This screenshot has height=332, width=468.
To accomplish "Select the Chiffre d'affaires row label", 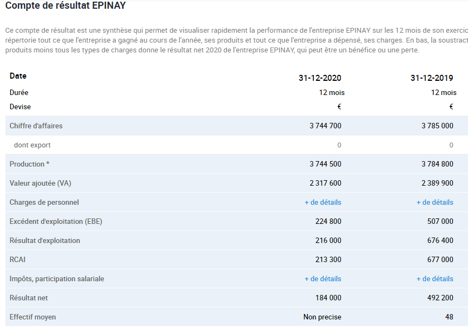I will coord(36,126).
